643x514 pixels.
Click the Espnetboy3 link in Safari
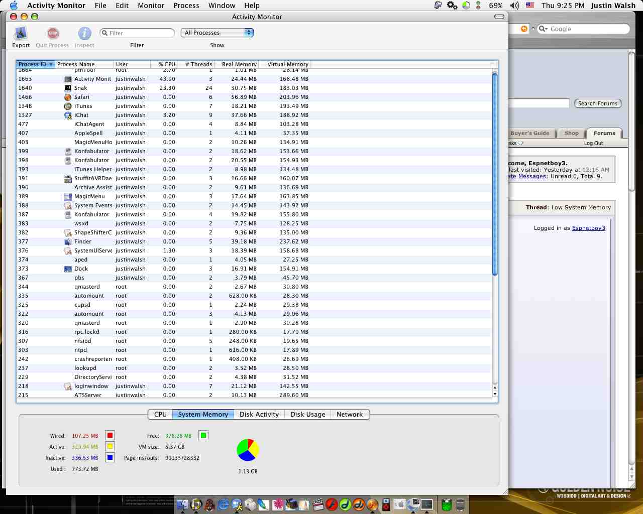(x=589, y=228)
